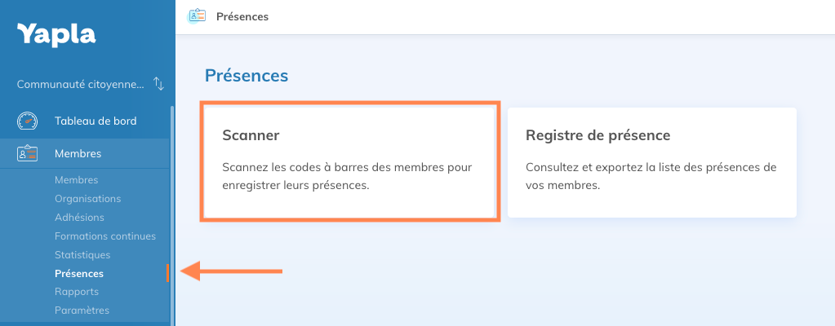This screenshot has width=835, height=326.
Task: Click the Membres ID card icon
Action: [28, 153]
